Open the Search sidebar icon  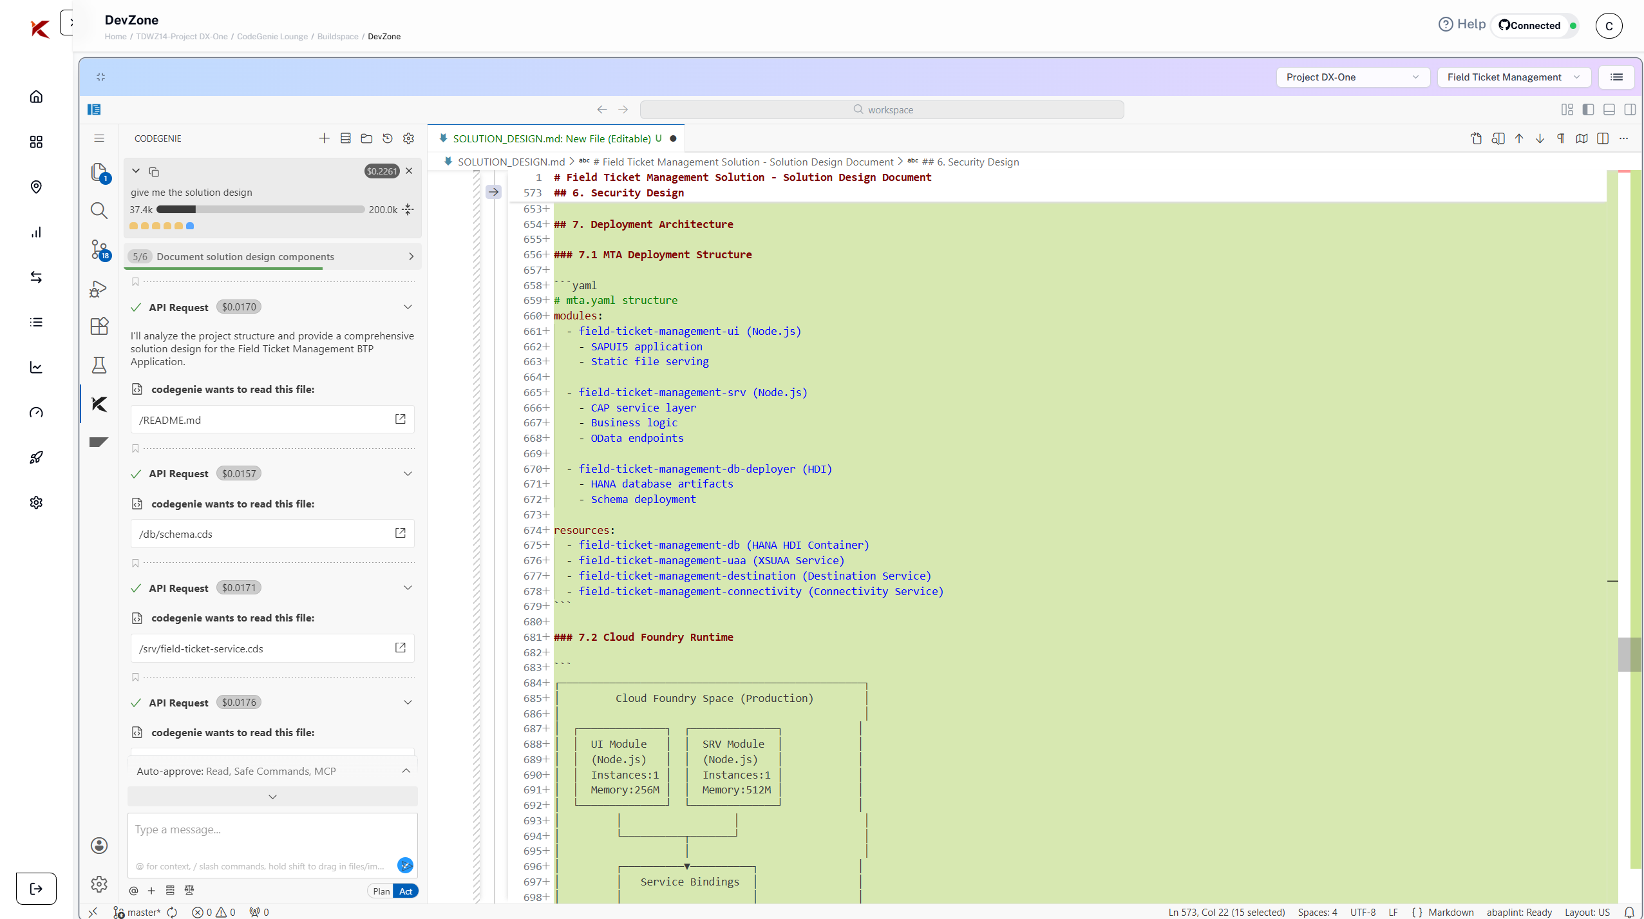pos(99,211)
